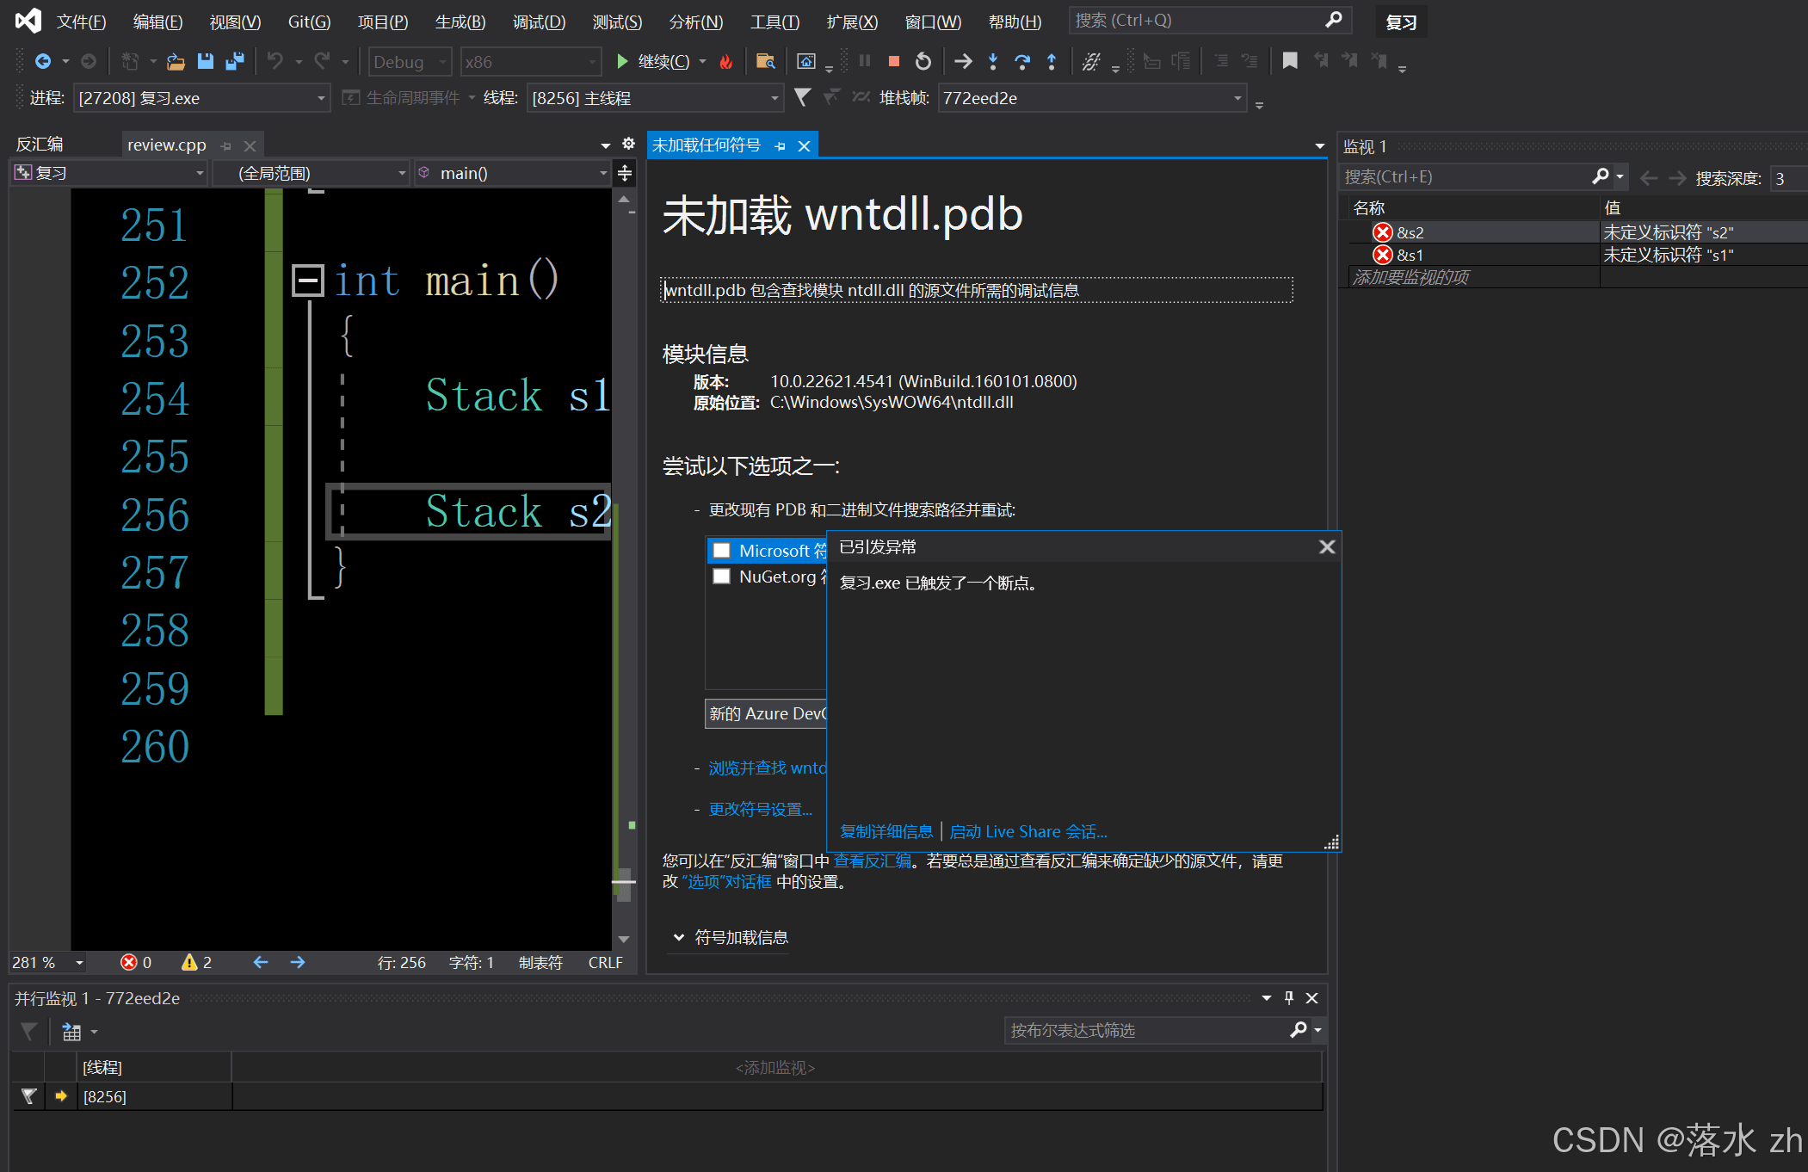Click the 按布尔表达式筛选 filter field
This screenshot has width=1808, height=1172.
[1146, 1030]
